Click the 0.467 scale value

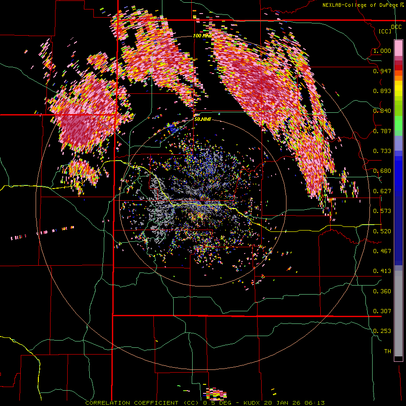coord(382,251)
